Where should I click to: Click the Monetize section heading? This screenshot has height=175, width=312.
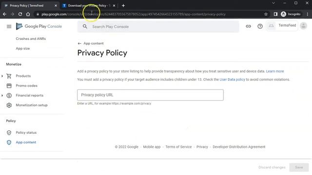coord(14,64)
